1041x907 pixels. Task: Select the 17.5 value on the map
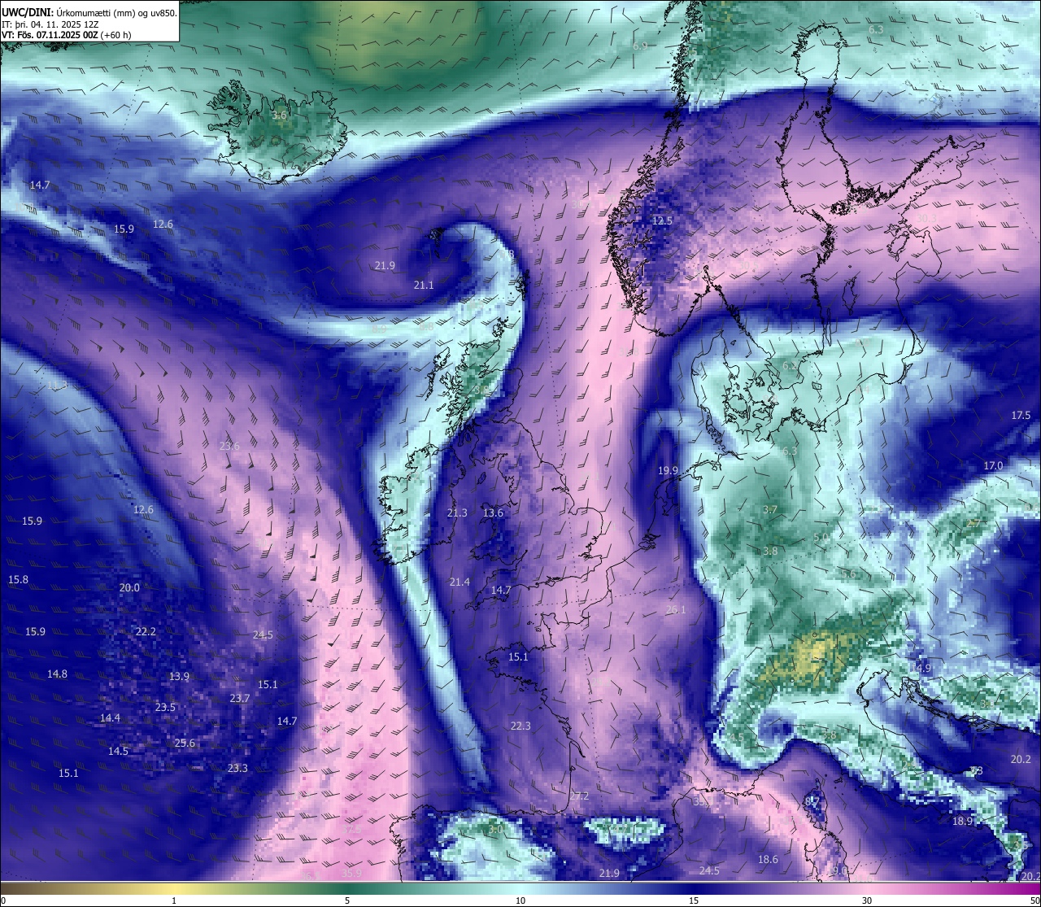1021,416
